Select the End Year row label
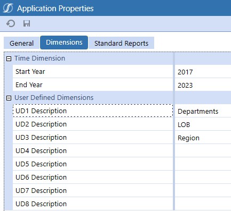The image size is (231, 211). (x=93, y=85)
